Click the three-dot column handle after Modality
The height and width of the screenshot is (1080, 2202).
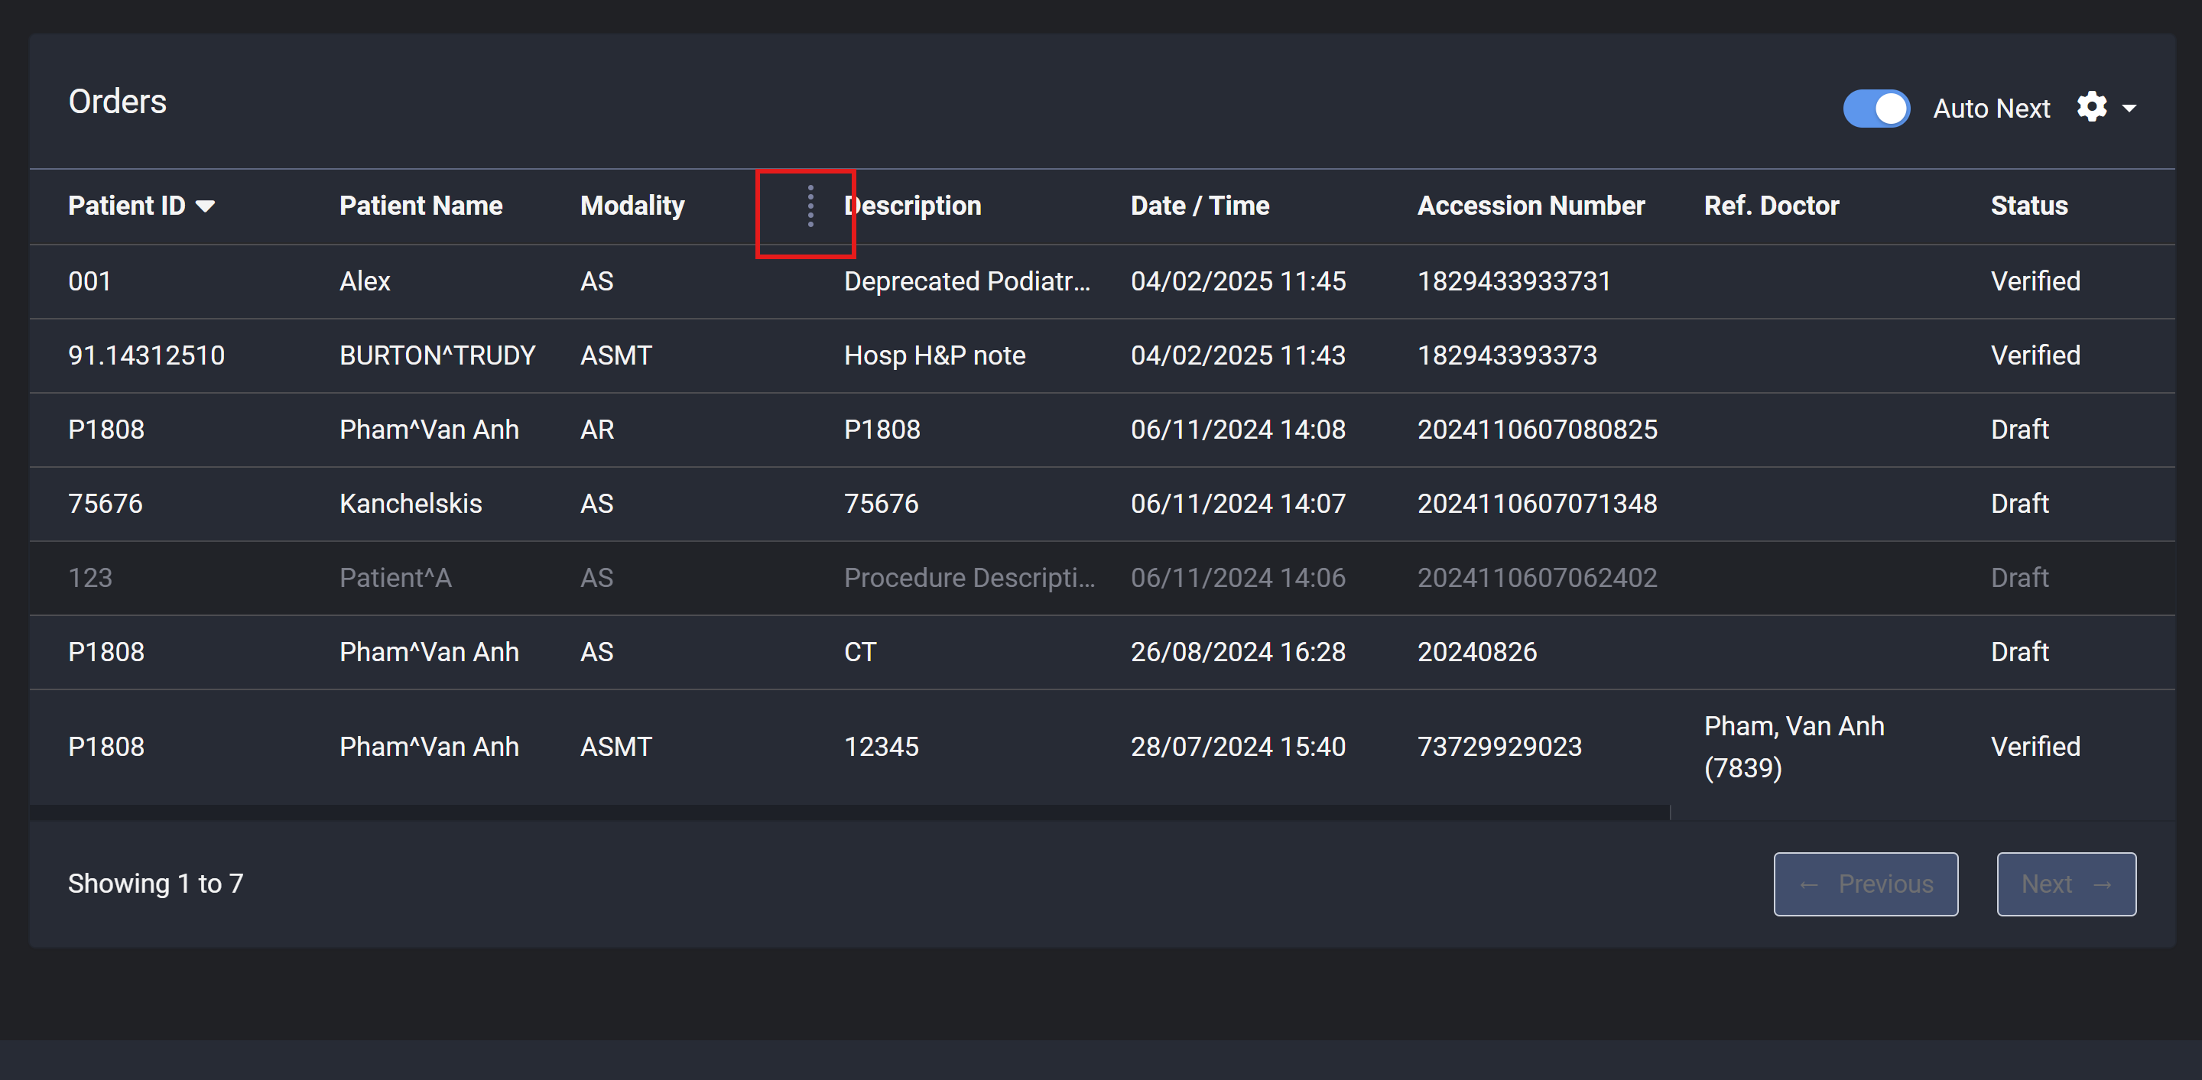(x=810, y=206)
